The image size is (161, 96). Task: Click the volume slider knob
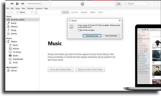41,4
